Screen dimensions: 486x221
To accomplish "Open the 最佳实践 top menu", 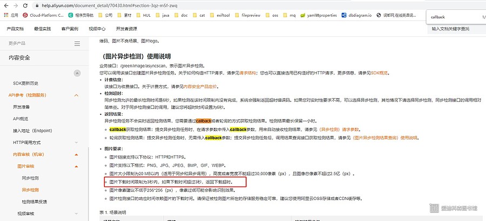I will [43, 29].
